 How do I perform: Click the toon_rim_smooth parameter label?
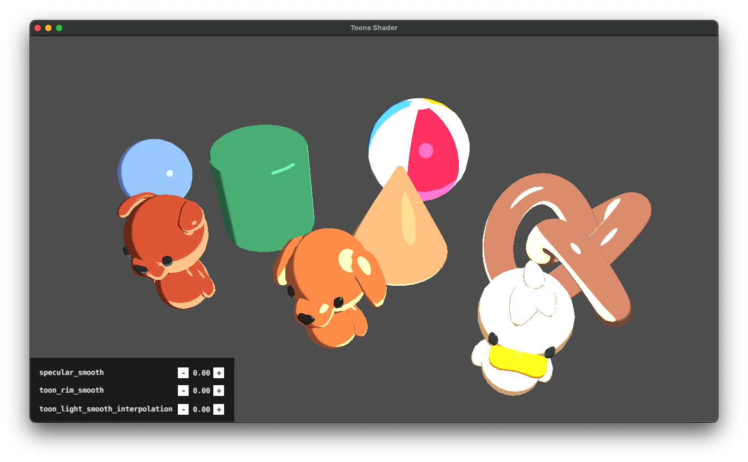click(x=70, y=391)
